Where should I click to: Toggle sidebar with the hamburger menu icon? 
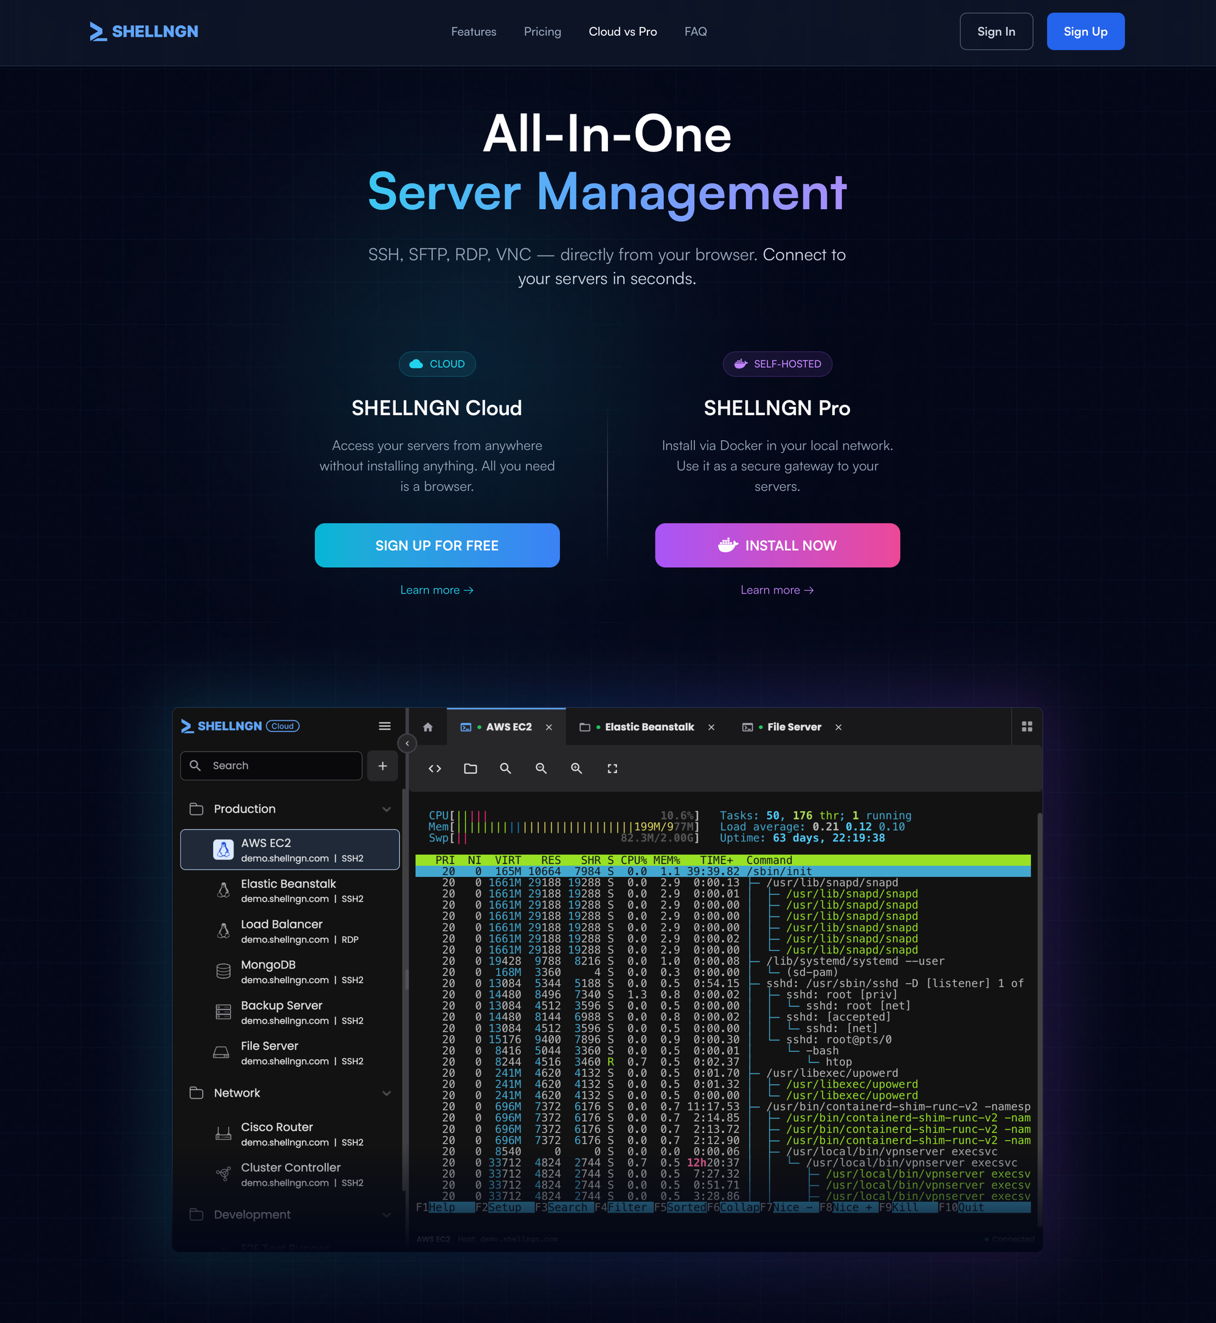pyautogui.click(x=385, y=727)
